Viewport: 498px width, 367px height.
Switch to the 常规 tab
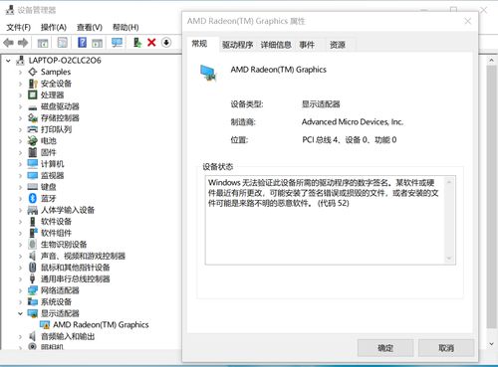pos(199,44)
